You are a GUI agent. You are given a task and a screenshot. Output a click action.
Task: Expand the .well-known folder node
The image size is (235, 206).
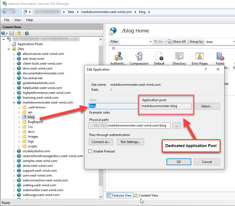[x=19, y=108]
